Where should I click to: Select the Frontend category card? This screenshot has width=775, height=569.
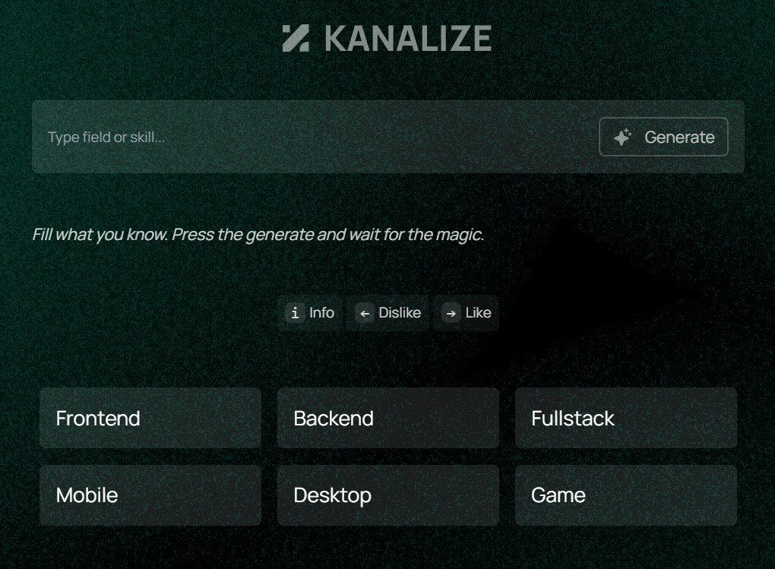pyautogui.click(x=150, y=418)
